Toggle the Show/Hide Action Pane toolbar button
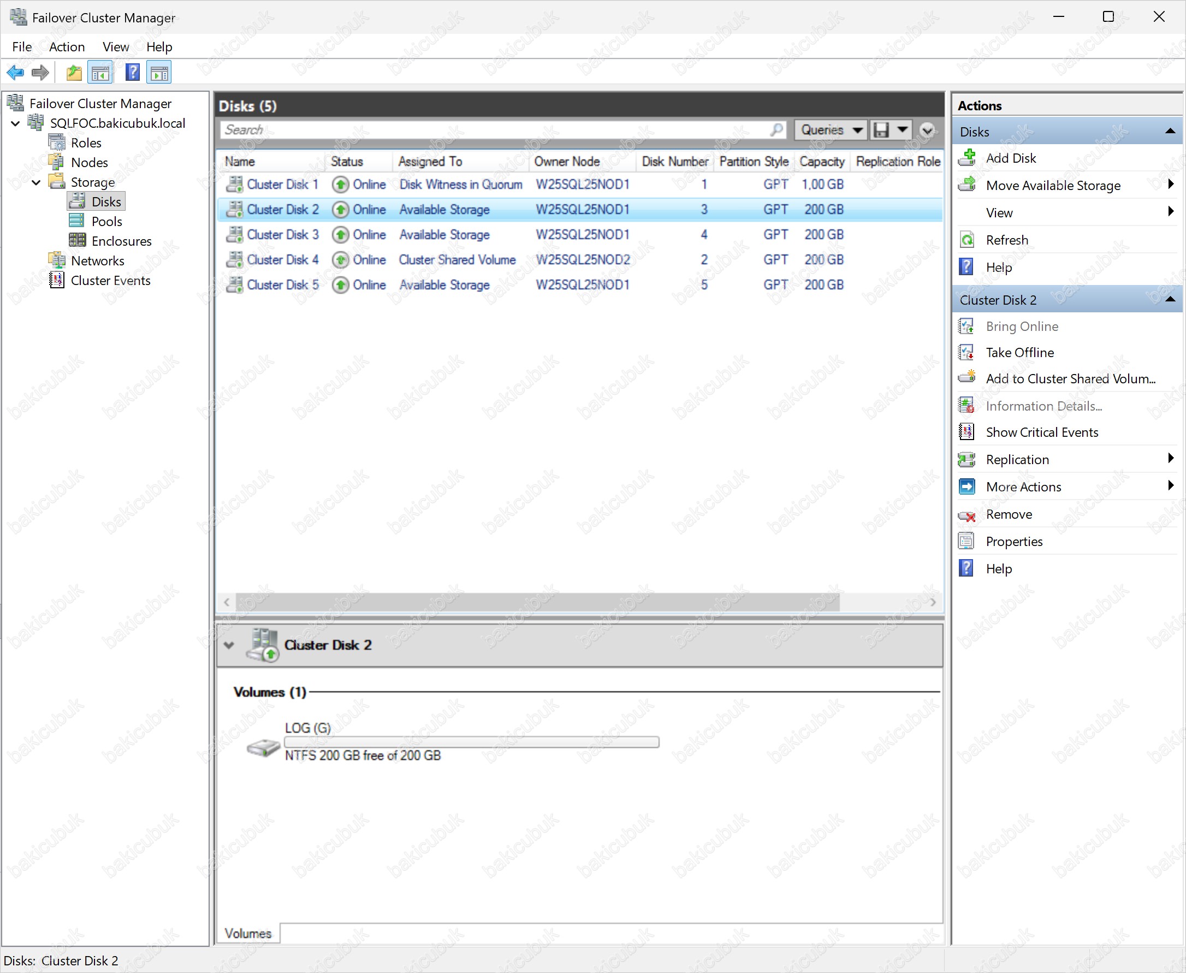Screen dimensions: 1186x973 point(159,72)
